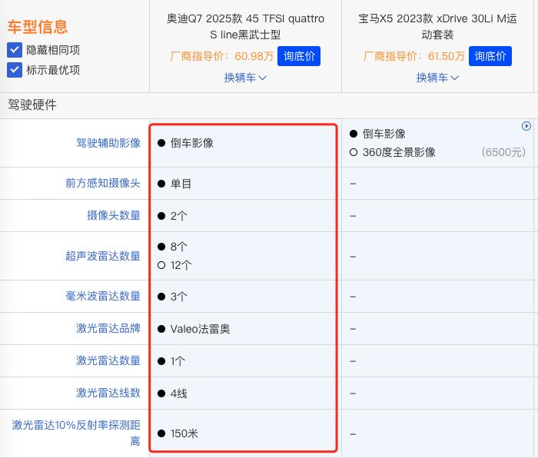
Task: Click the 12个 optional radar value
Action: (x=181, y=265)
